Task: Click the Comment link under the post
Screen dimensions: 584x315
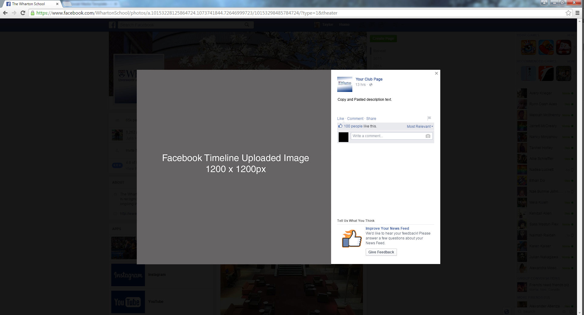Action: [x=355, y=119]
